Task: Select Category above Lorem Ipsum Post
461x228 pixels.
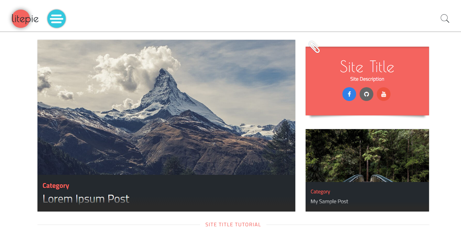Action: click(x=56, y=186)
